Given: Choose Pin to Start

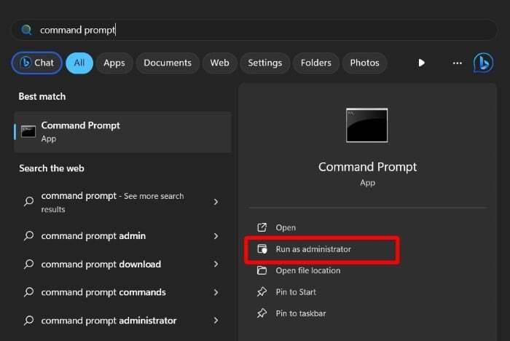Looking at the screenshot, I should [x=296, y=292].
